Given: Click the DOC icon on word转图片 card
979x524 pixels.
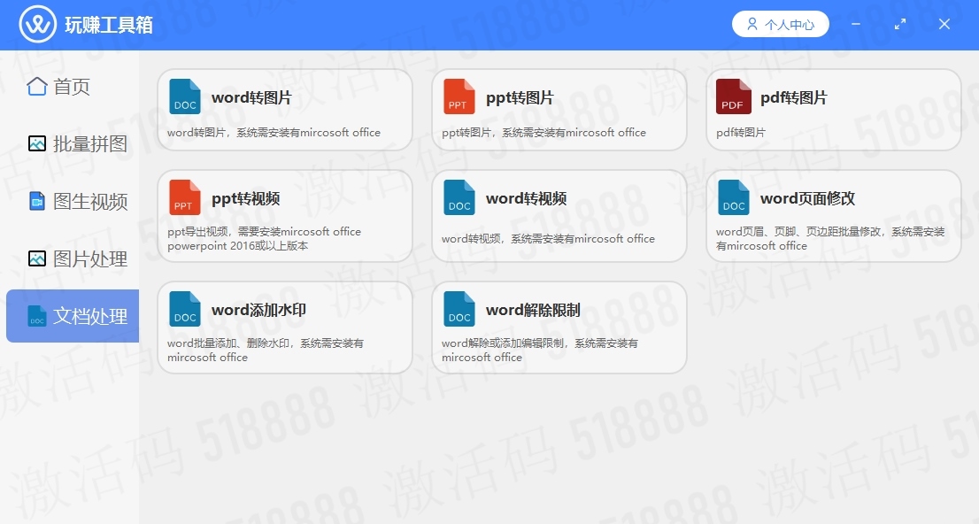Looking at the screenshot, I should click(x=185, y=96).
